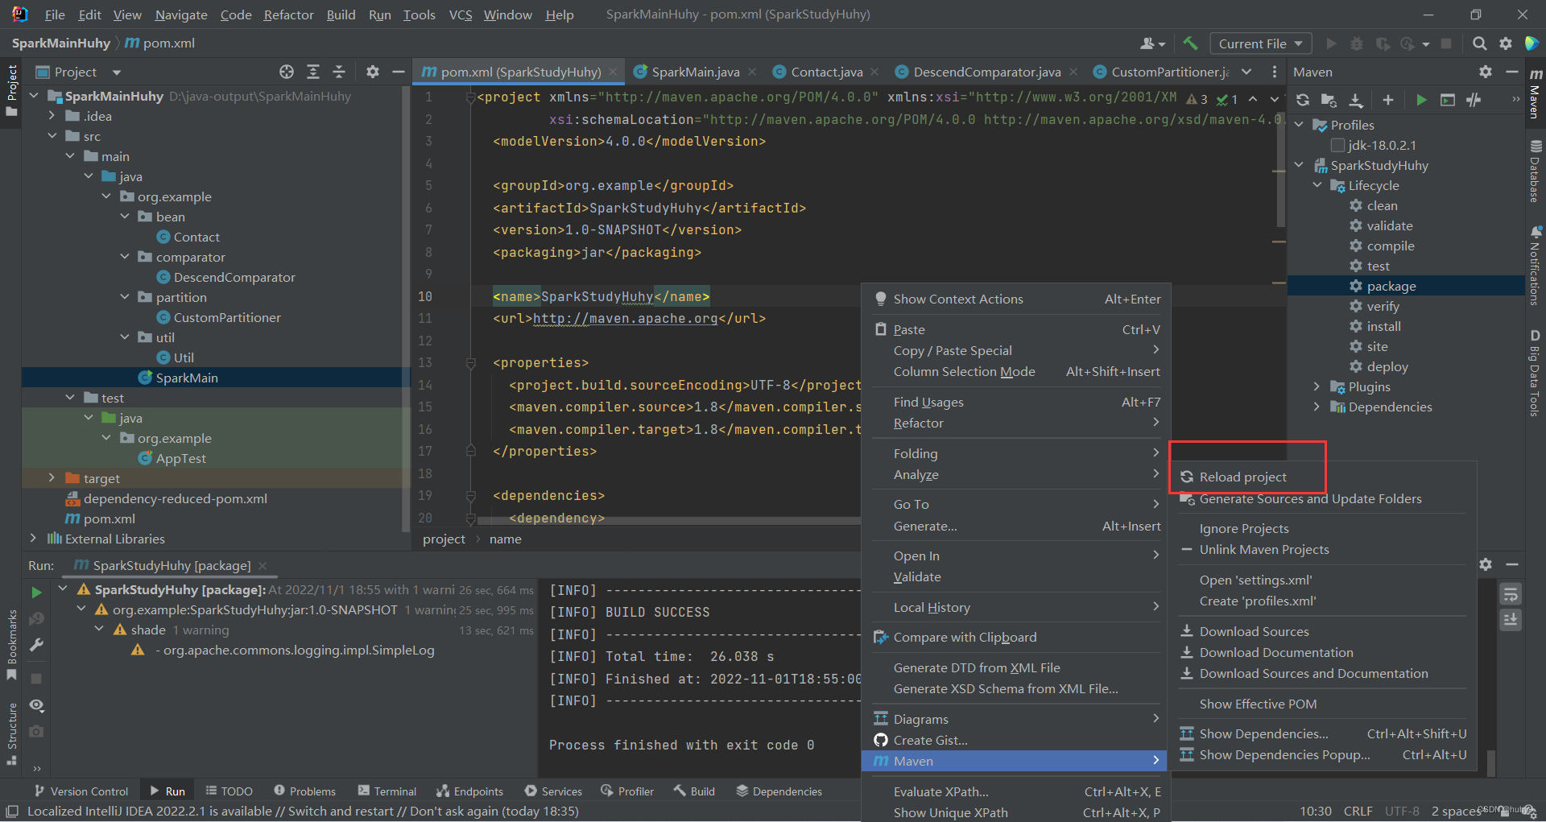Click line separator CRLF in status bar

(1358, 811)
